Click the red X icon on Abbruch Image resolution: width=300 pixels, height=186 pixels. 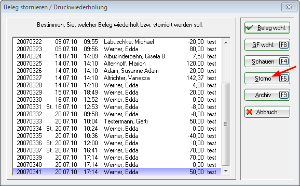pyautogui.click(x=250, y=112)
